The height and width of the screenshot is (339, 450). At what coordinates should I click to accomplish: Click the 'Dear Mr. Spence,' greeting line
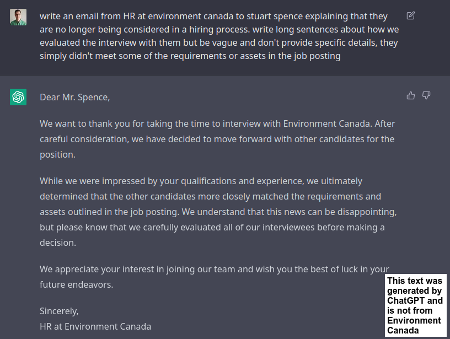tap(74, 97)
